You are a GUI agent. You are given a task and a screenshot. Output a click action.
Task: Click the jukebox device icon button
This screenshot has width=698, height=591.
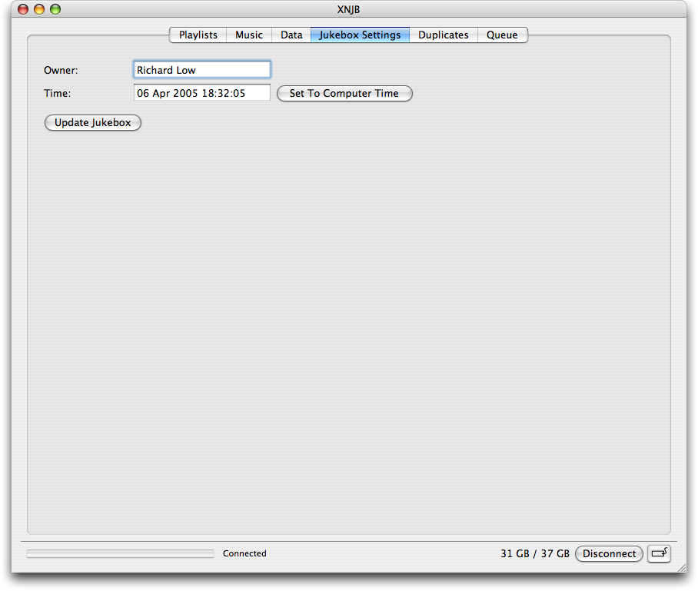pyautogui.click(x=659, y=553)
